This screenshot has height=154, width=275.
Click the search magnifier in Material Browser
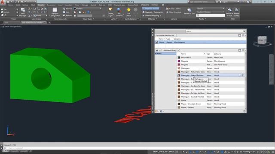click(x=244, y=31)
